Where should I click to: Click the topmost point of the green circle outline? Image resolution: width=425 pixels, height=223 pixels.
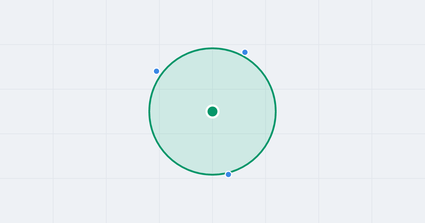[x=212, y=48]
